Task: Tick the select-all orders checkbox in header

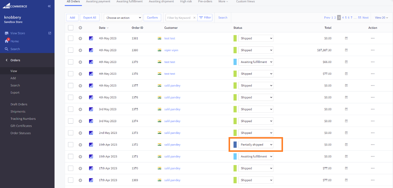Action: [71, 28]
